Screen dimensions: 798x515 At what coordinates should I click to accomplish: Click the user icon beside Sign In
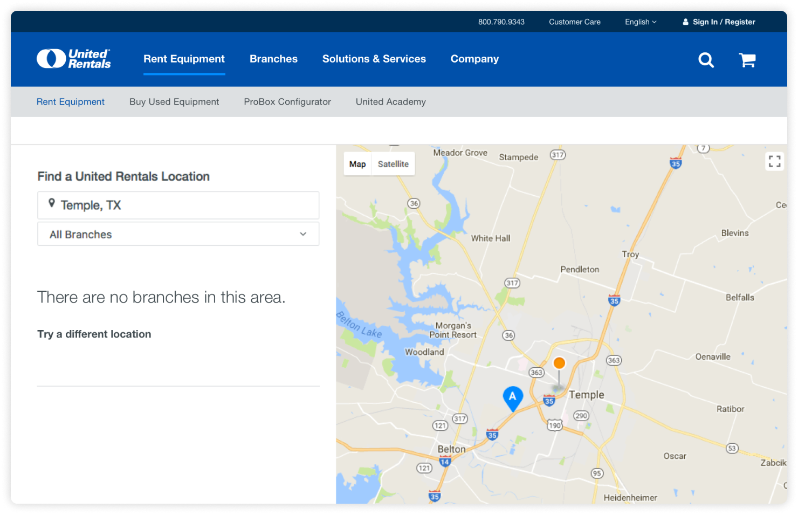point(685,22)
